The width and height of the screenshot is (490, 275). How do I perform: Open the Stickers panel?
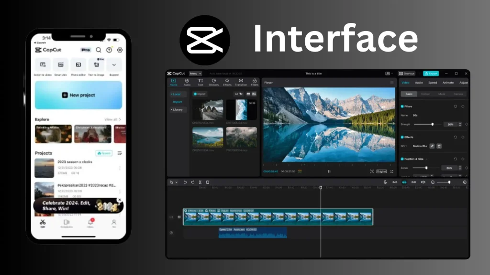pyautogui.click(x=214, y=82)
